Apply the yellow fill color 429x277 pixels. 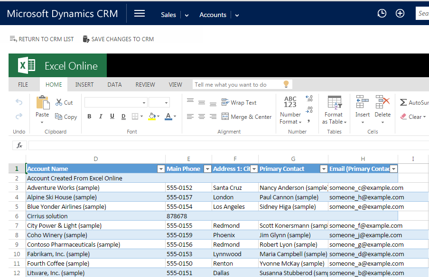[152, 116]
